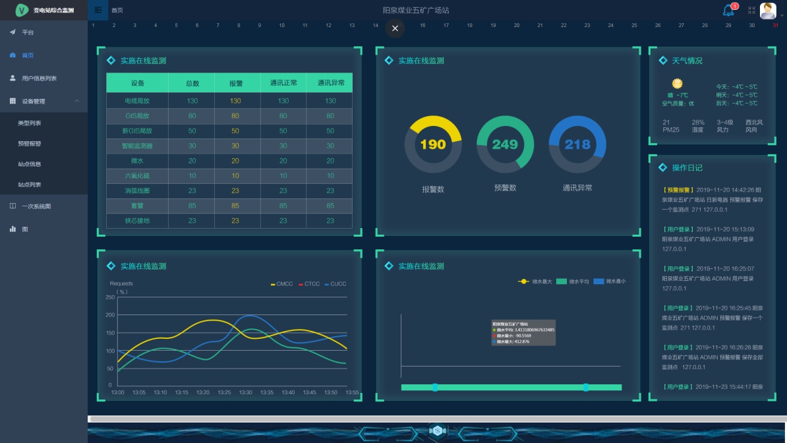787x443 pixels.
Task: Click the 用户信息列表 person icon
Action: [13, 78]
